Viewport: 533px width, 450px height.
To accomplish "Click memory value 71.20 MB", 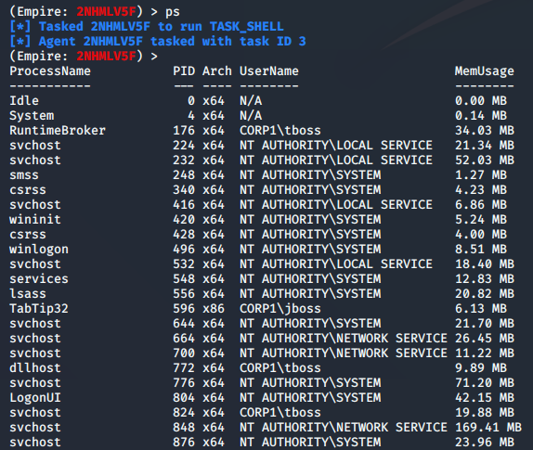I will click(x=485, y=383).
